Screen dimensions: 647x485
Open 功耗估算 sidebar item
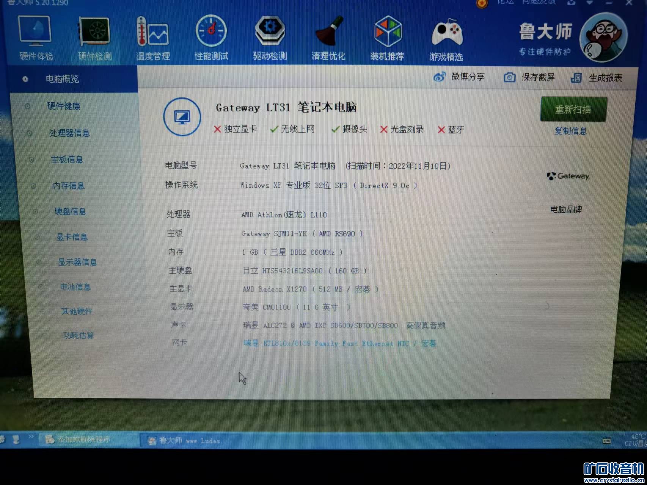[79, 335]
